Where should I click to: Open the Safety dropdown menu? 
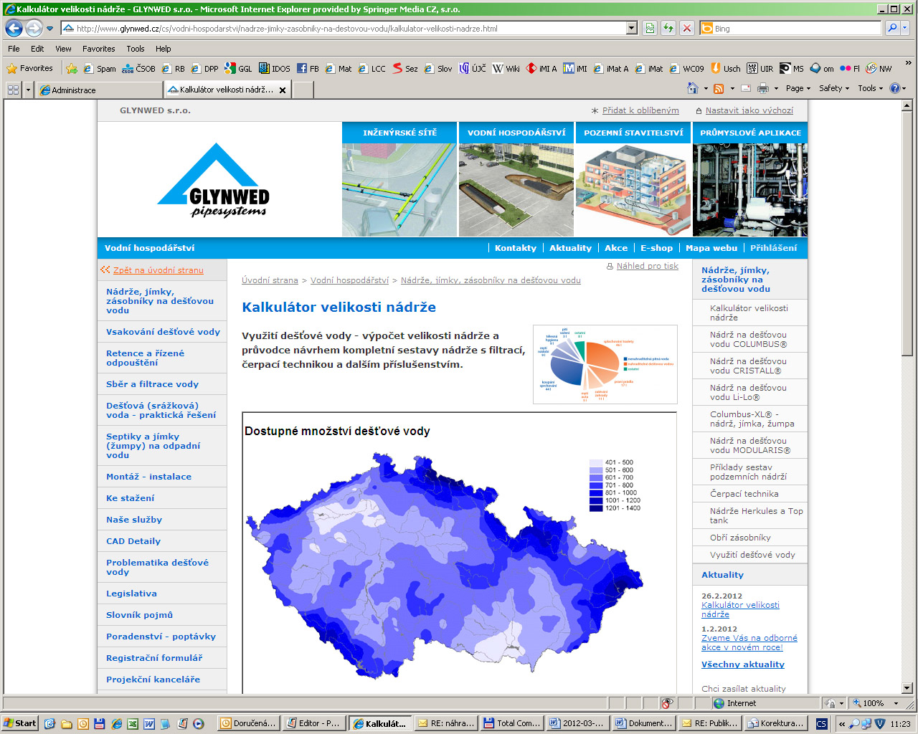[833, 88]
